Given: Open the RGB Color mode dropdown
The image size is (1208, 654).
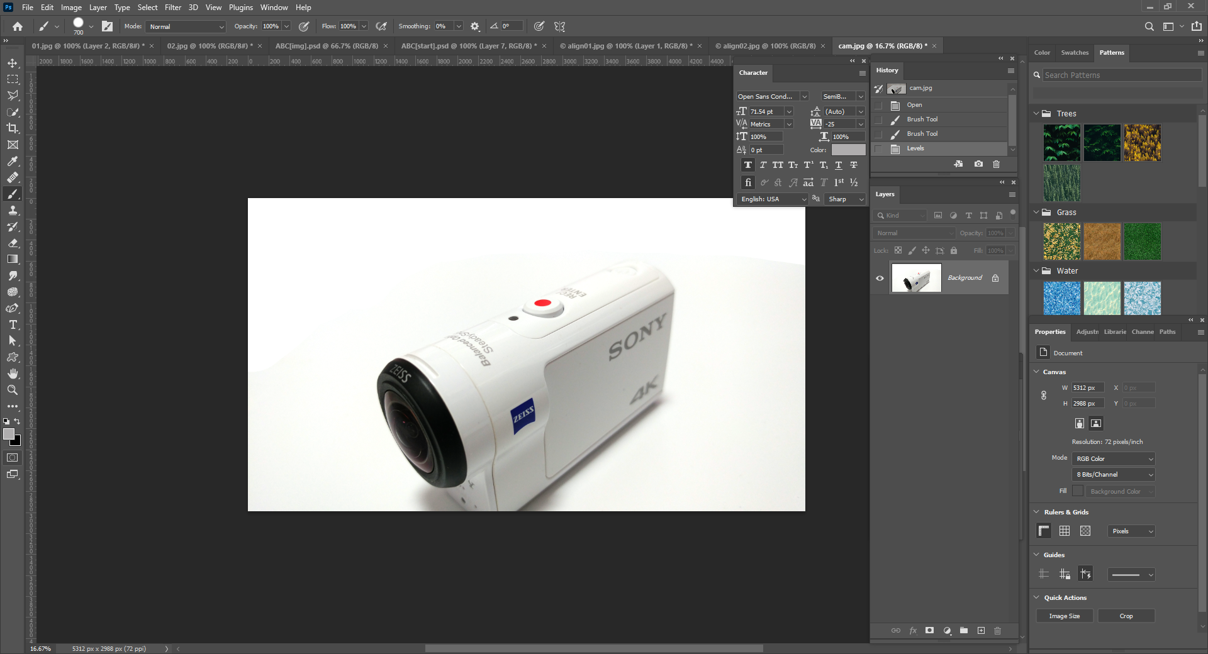Looking at the screenshot, I should [x=1114, y=459].
